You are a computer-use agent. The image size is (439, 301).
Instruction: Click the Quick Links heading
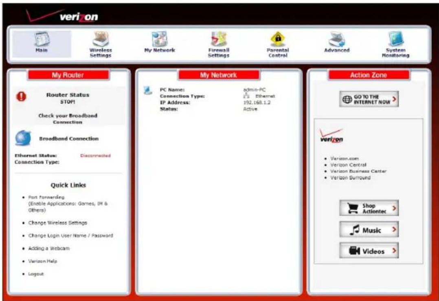click(x=68, y=185)
